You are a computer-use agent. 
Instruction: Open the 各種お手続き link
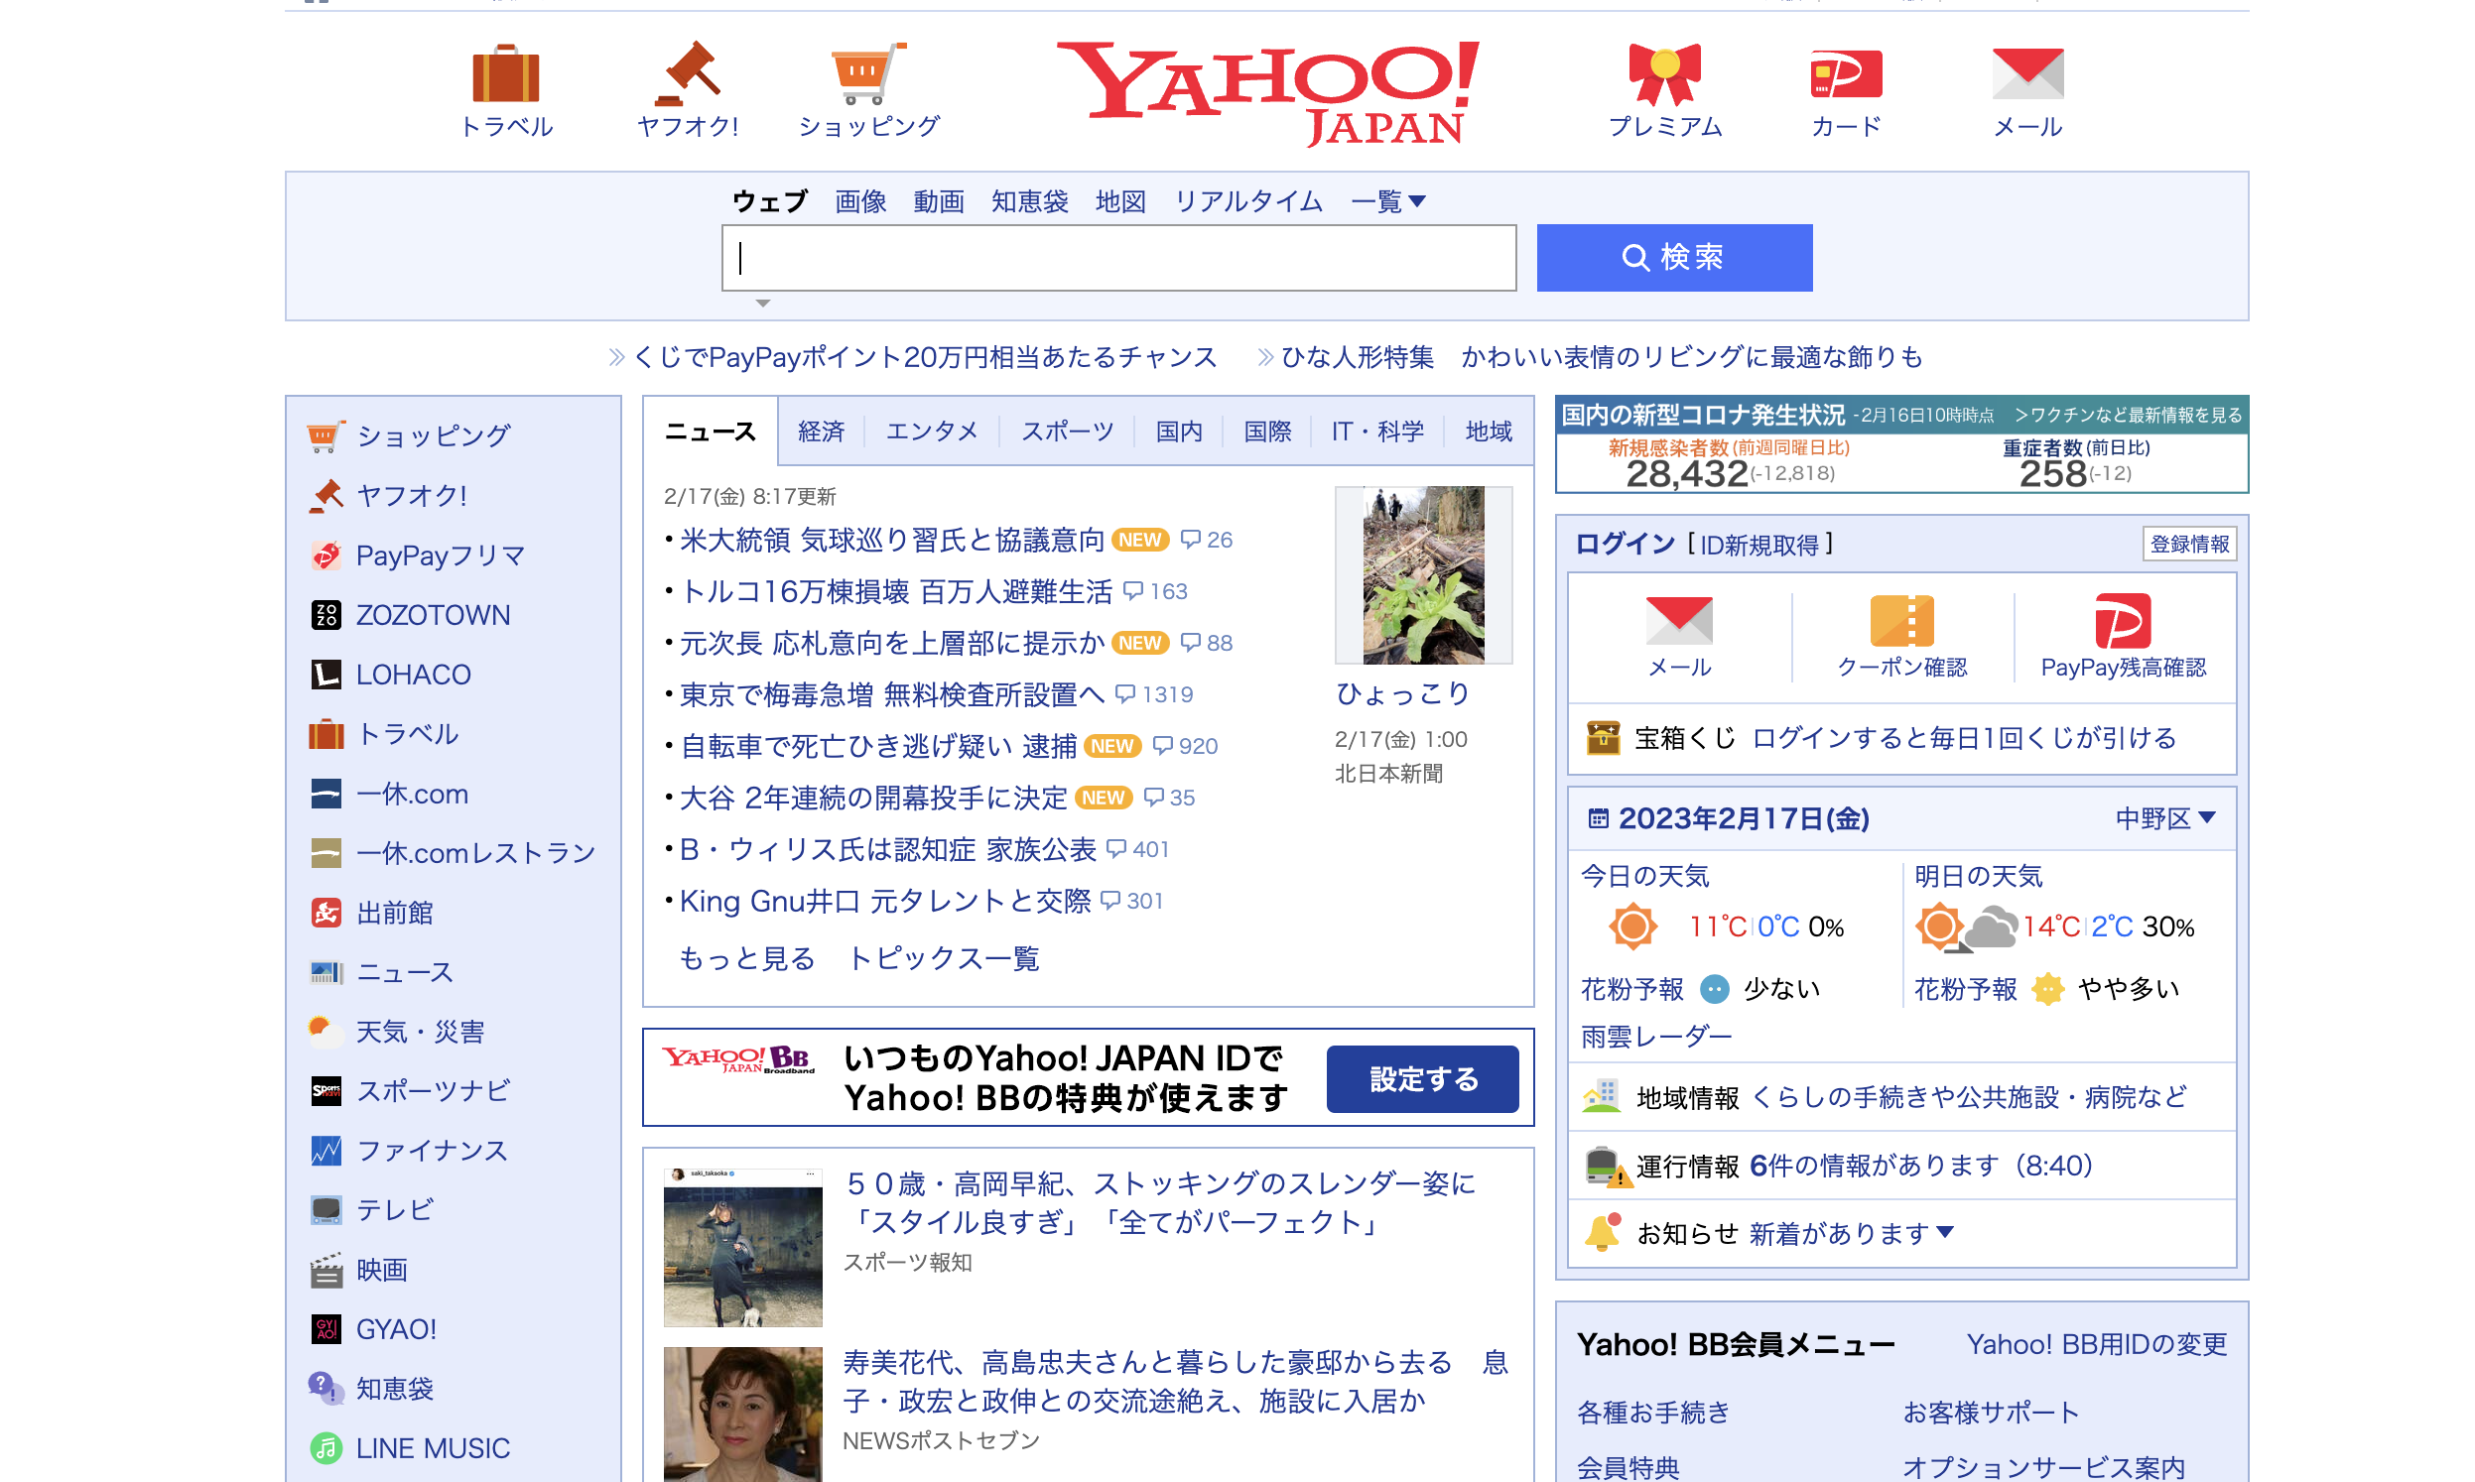pos(1652,1413)
